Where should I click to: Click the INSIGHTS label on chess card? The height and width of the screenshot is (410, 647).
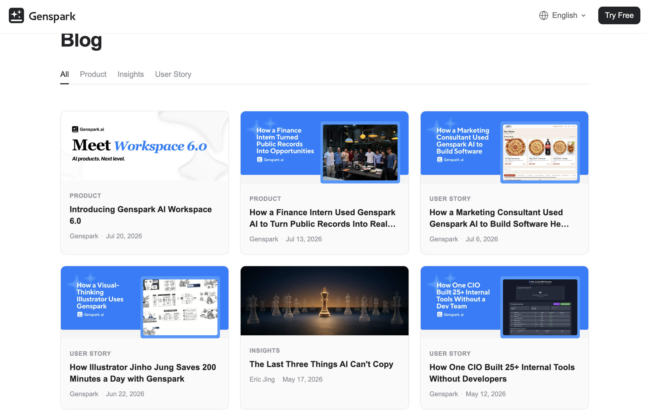(265, 350)
